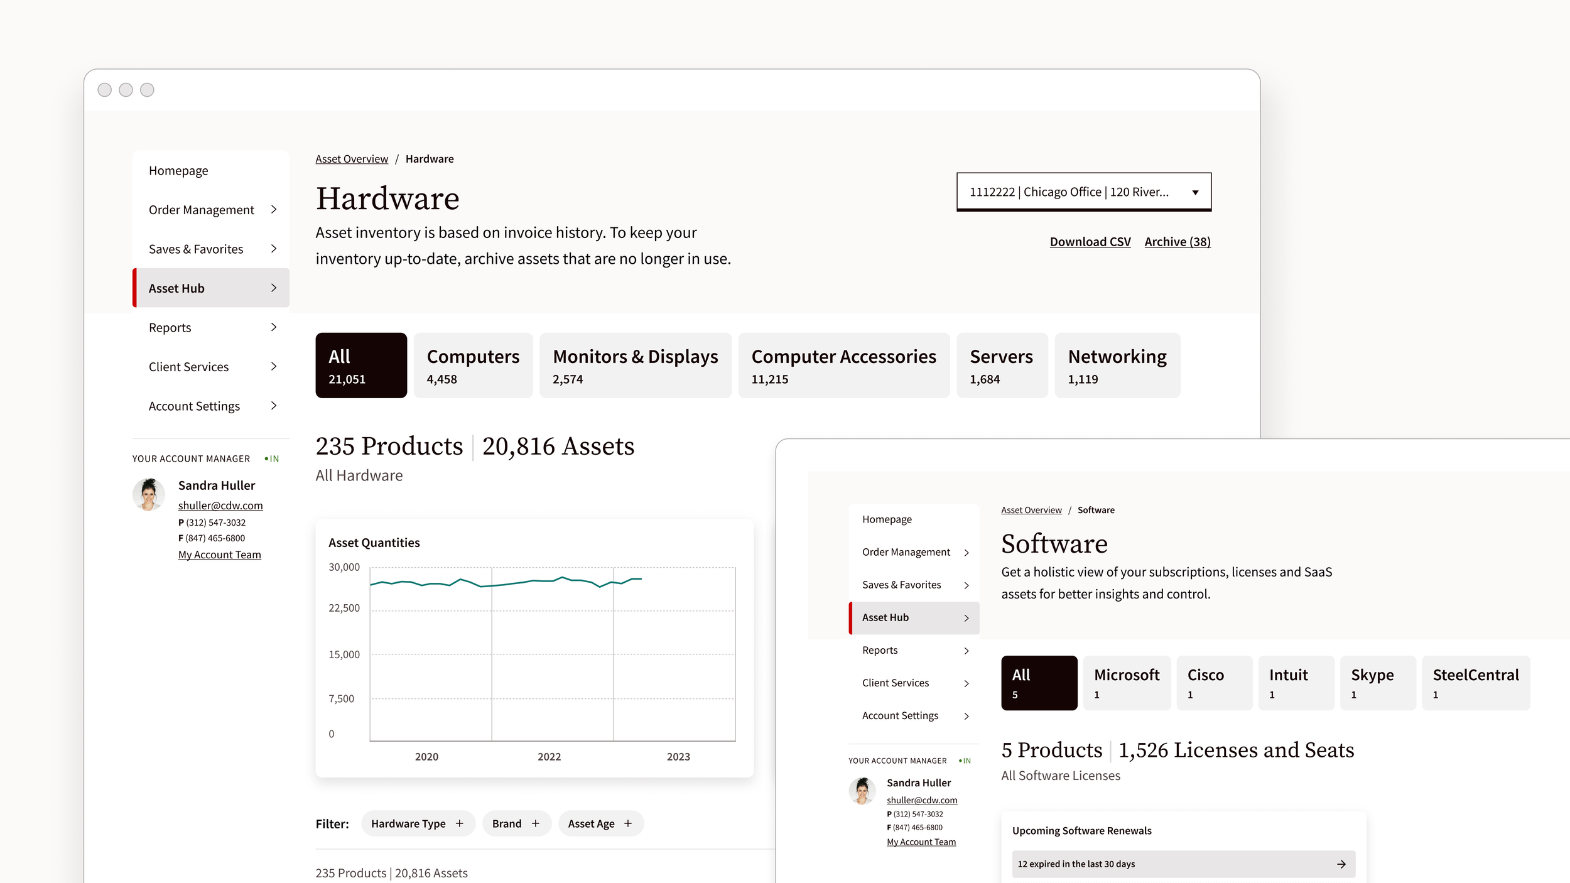Click the plus icon on Brand filter
The image size is (1570, 883).
(x=536, y=823)
